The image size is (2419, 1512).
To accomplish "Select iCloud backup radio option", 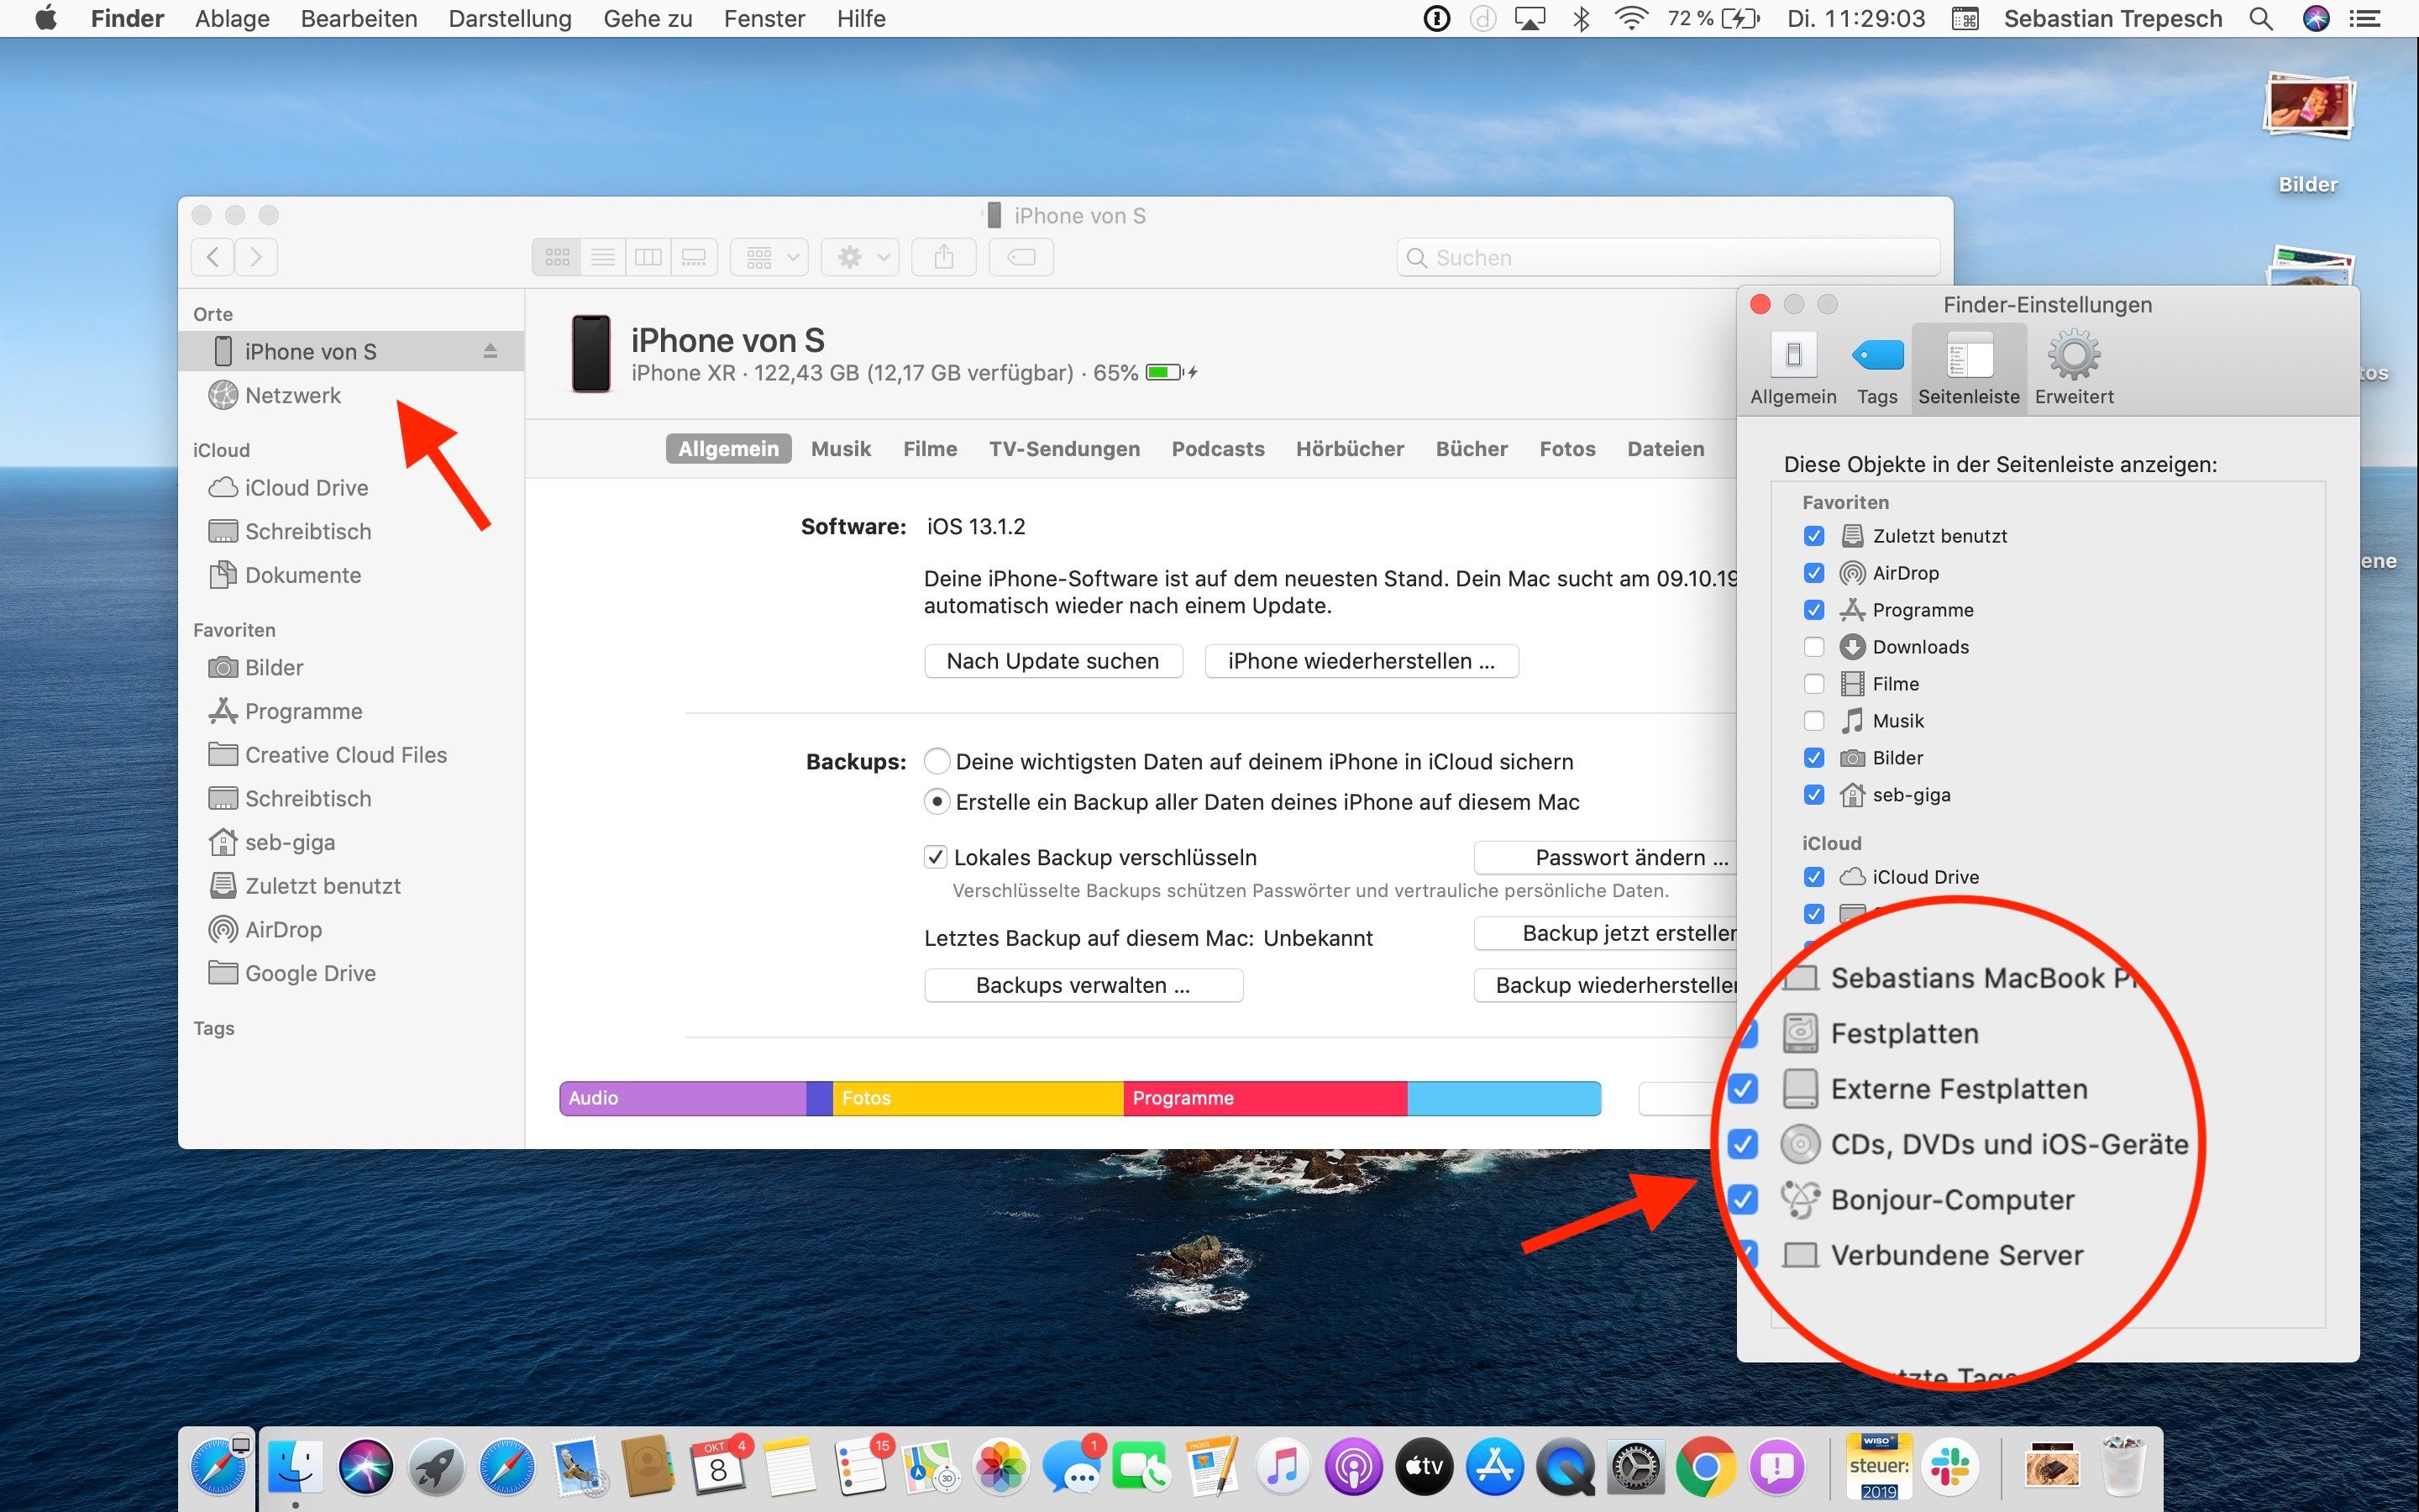I will 937,762.
